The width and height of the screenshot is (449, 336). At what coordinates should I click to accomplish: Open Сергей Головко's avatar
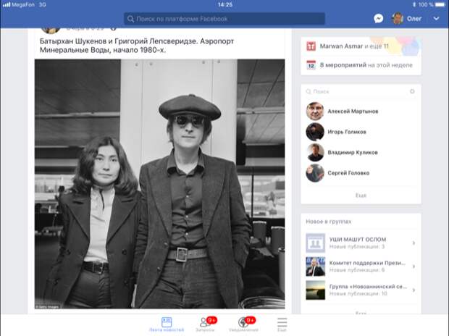pyautogui.click(x=315, y=173)
